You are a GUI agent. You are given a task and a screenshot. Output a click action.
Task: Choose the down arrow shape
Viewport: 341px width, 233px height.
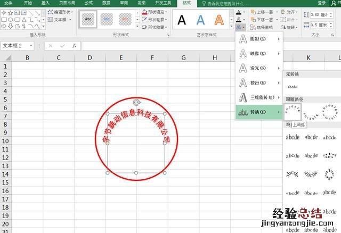click(10, 26)
